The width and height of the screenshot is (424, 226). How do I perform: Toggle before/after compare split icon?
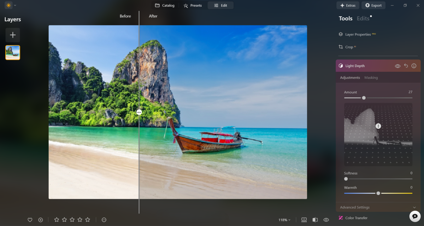click(x=315, y=220)
